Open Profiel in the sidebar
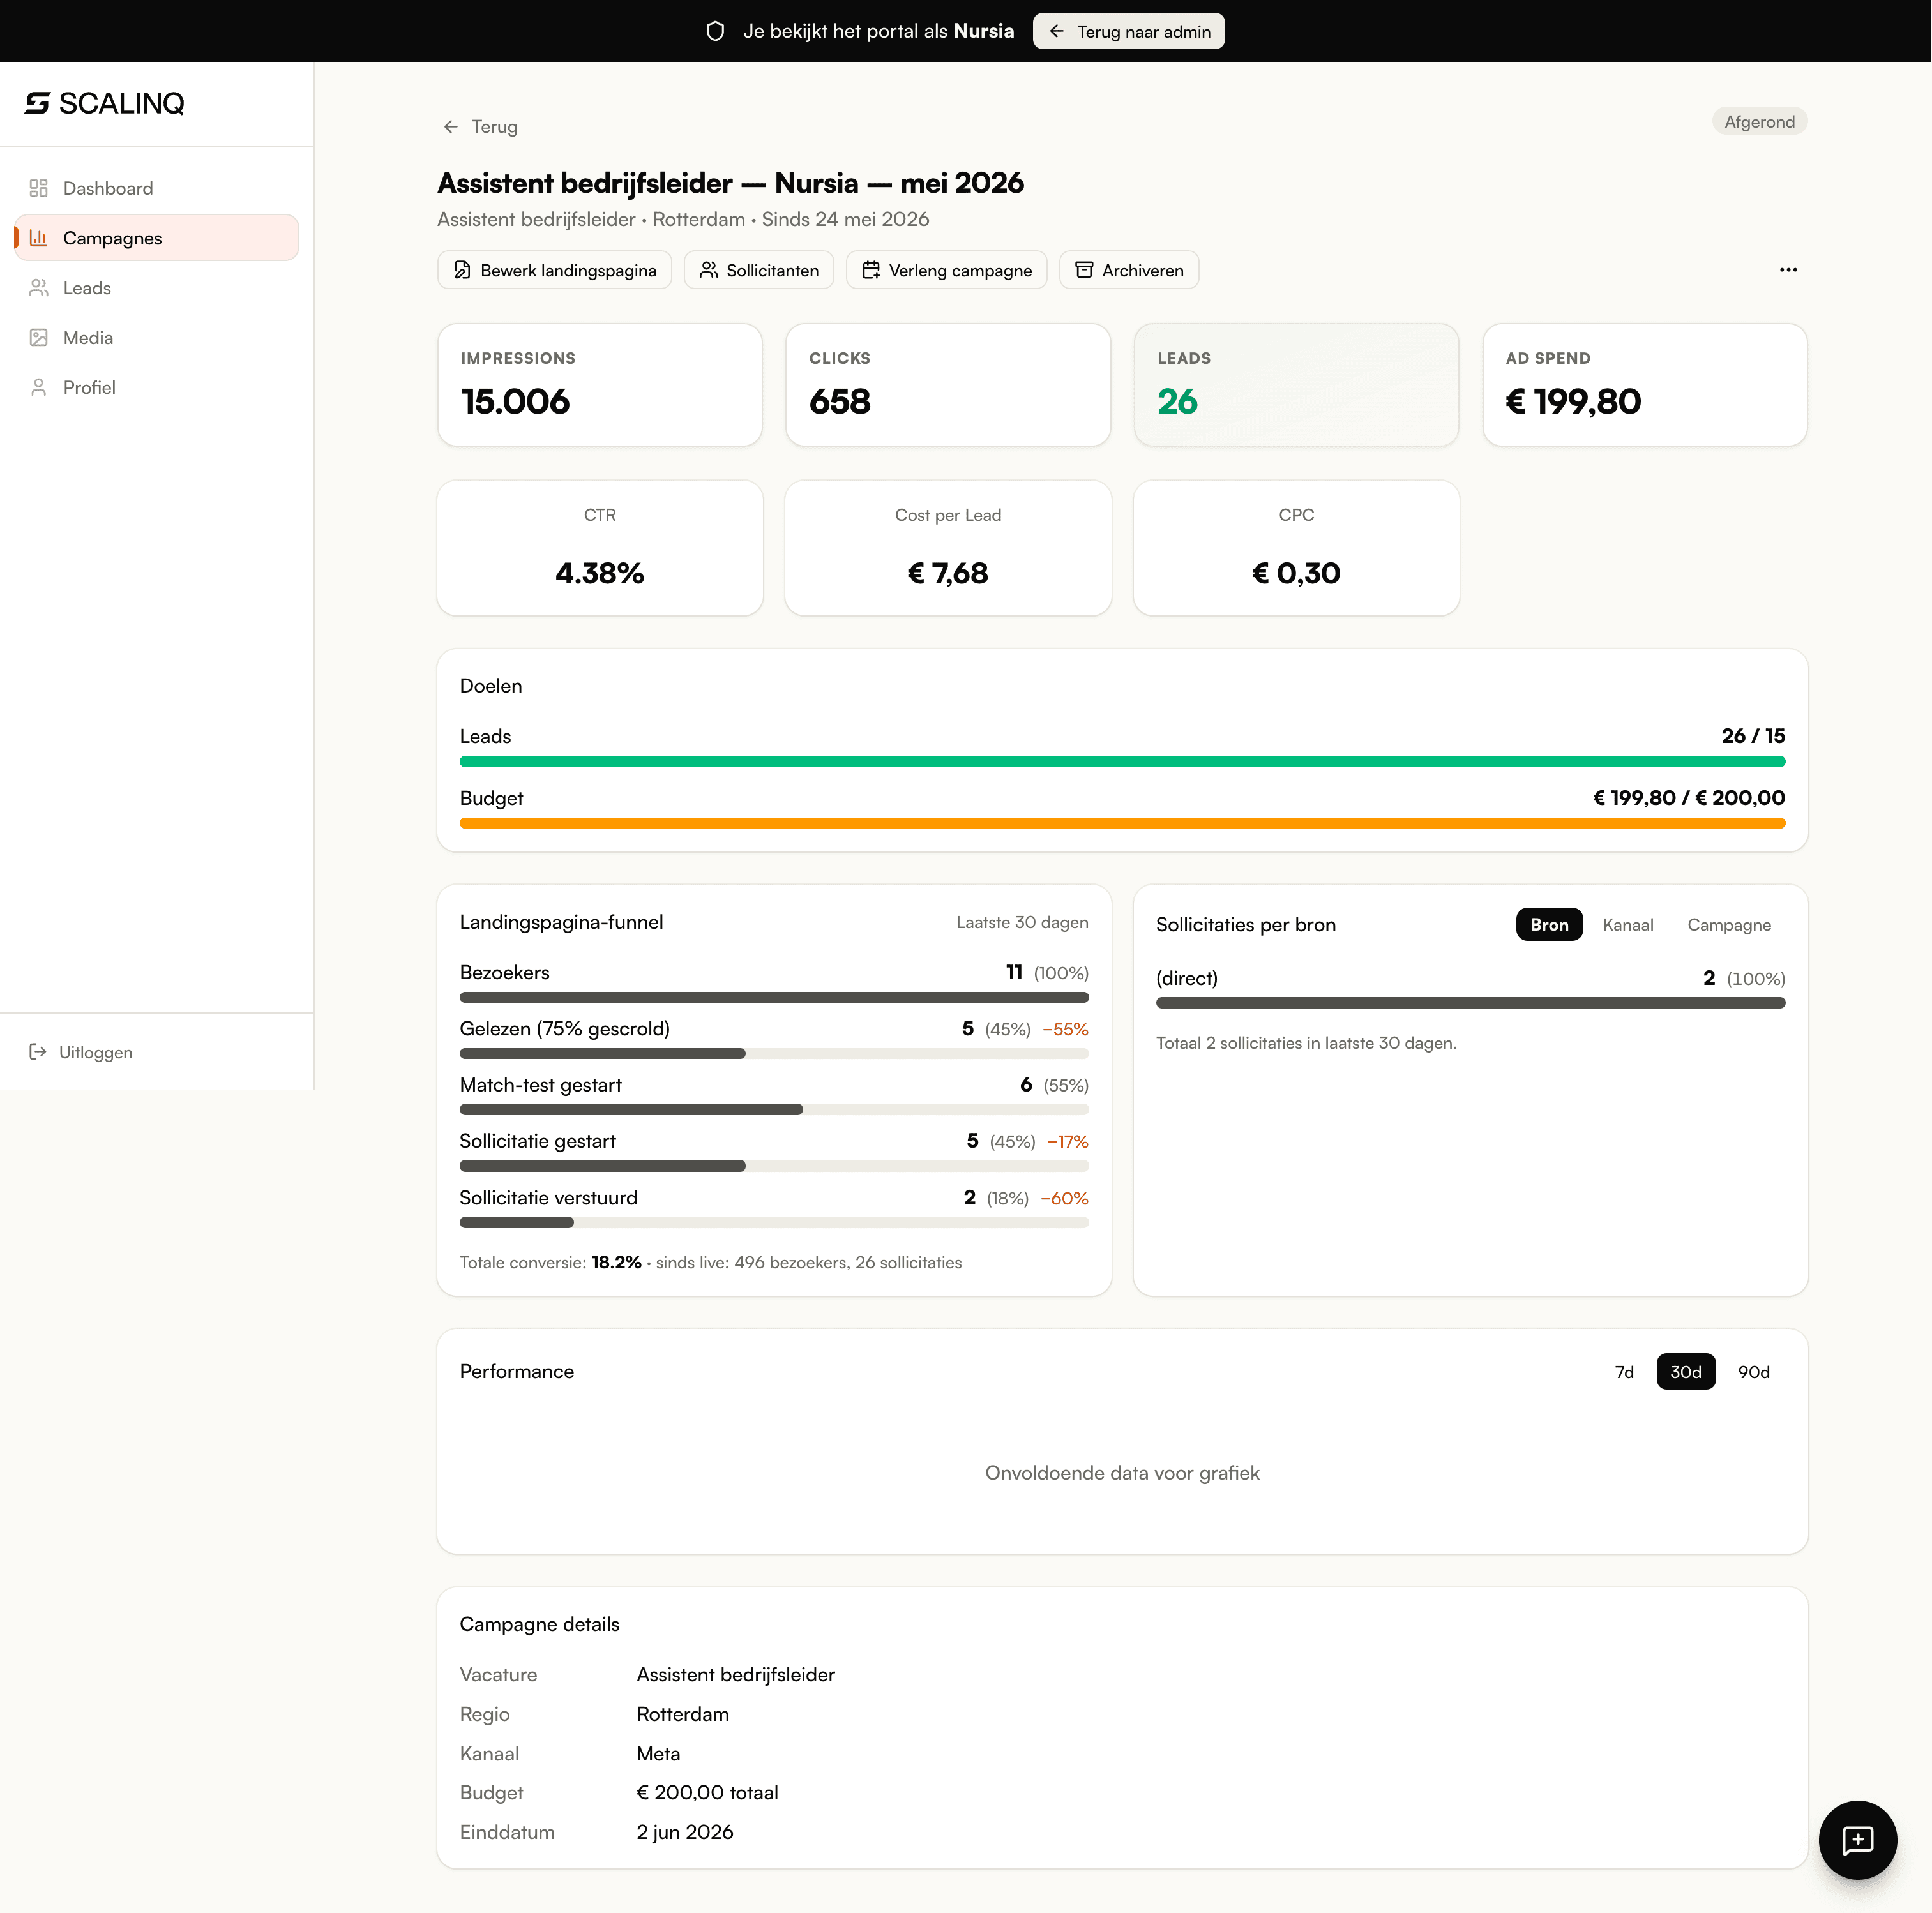The height and width of the screenshot is (1913, 1932). pyautogui.click(x=157, y=387)
